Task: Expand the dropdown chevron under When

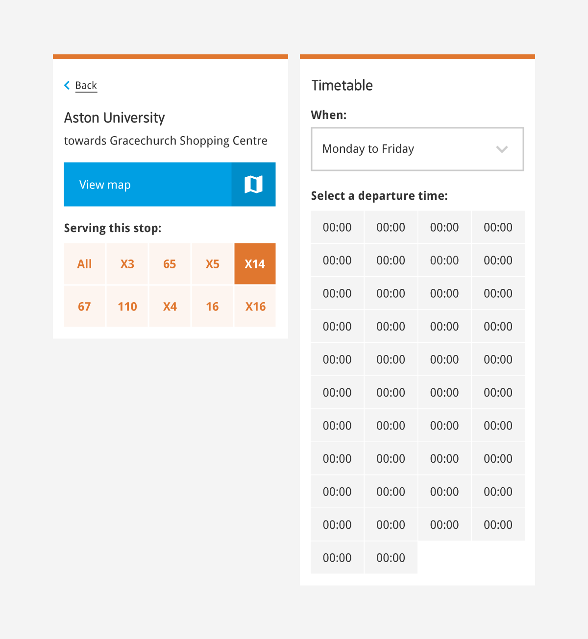Action: pyautogui.click(x=502, y=149)
